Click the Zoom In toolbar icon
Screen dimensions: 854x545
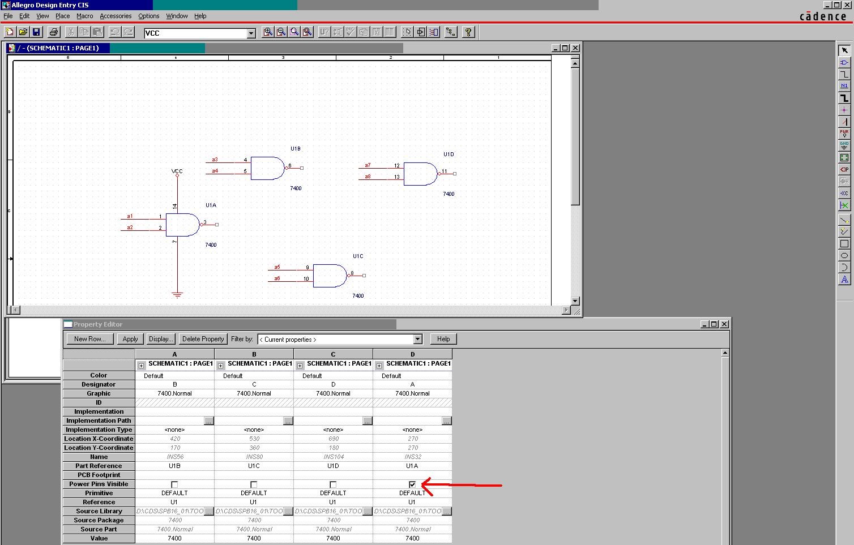267,32
